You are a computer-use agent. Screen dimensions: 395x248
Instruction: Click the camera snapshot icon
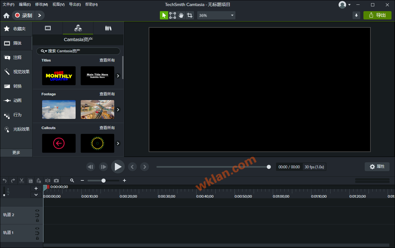coord(56,180)
